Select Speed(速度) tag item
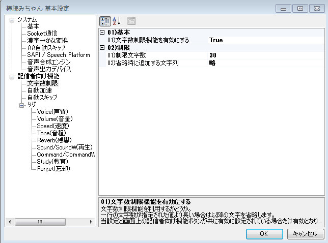This screenshot has width=328, height=243. pos(53,126)
